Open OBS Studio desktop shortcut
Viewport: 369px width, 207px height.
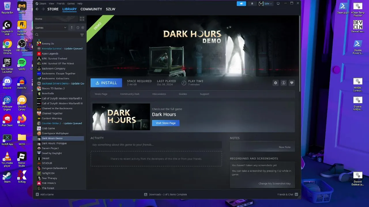point(22,45)
